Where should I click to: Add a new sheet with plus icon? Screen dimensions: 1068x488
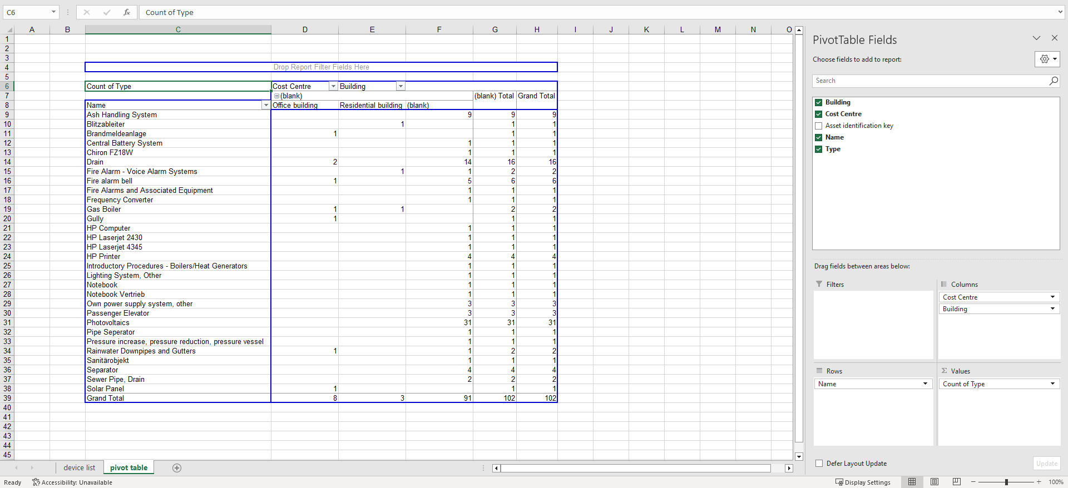click(x=177, y=468)
